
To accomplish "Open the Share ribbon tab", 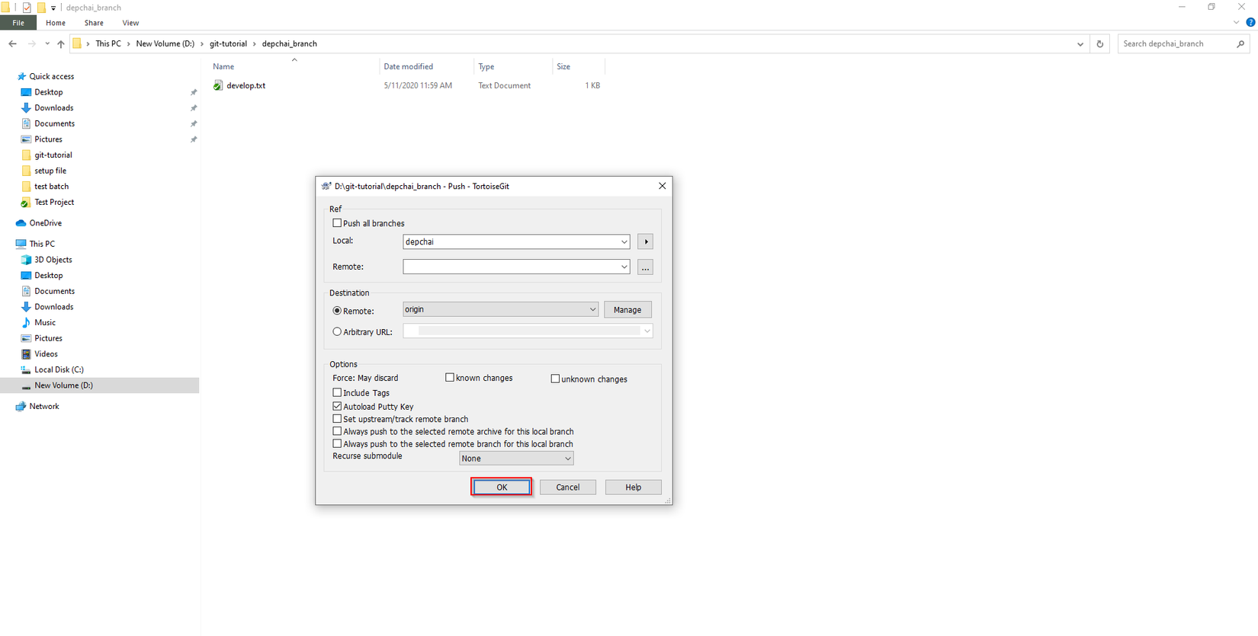I will click(x=94, y=23).
